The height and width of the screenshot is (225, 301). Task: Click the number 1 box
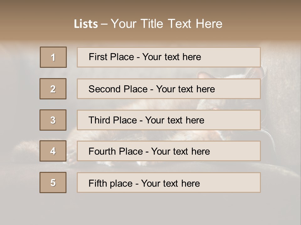53,57
